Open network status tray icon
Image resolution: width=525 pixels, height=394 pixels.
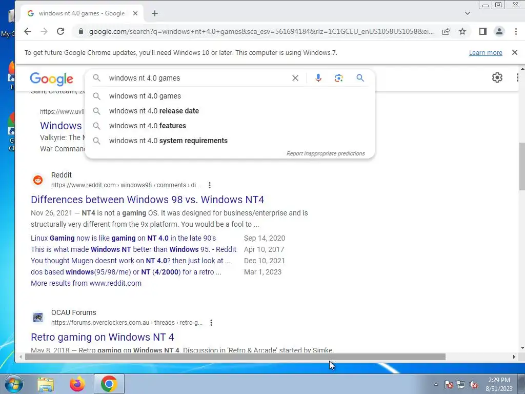click(461, 385)
